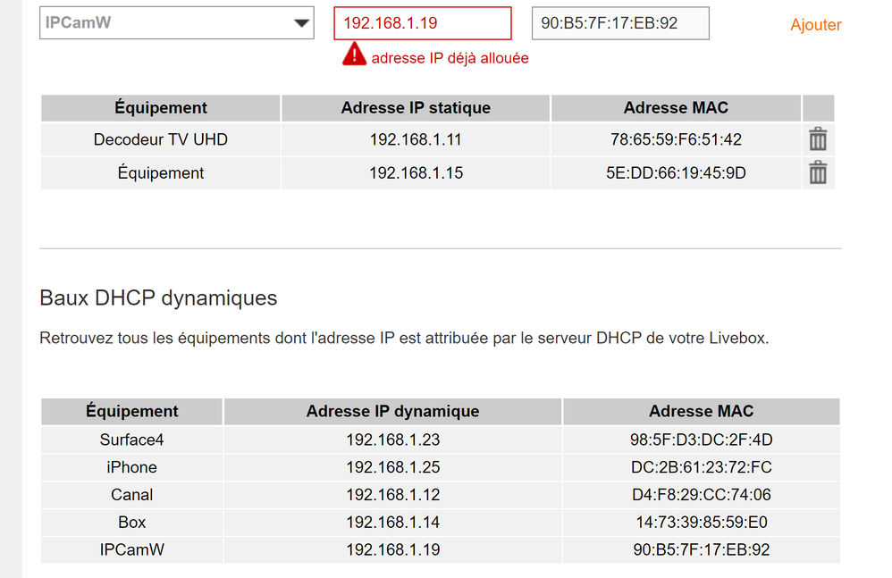Click the 'Adresse IP statique' column header

pos(415,107)
